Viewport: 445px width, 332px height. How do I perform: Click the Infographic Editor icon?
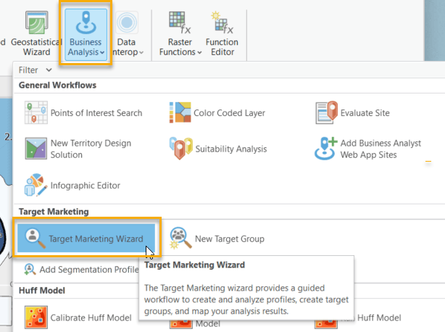(x=36, y=185)
